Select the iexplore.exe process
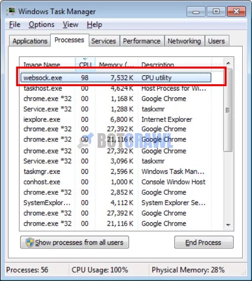252x281 pixels. pyautogui.click(x=115, y=119)
